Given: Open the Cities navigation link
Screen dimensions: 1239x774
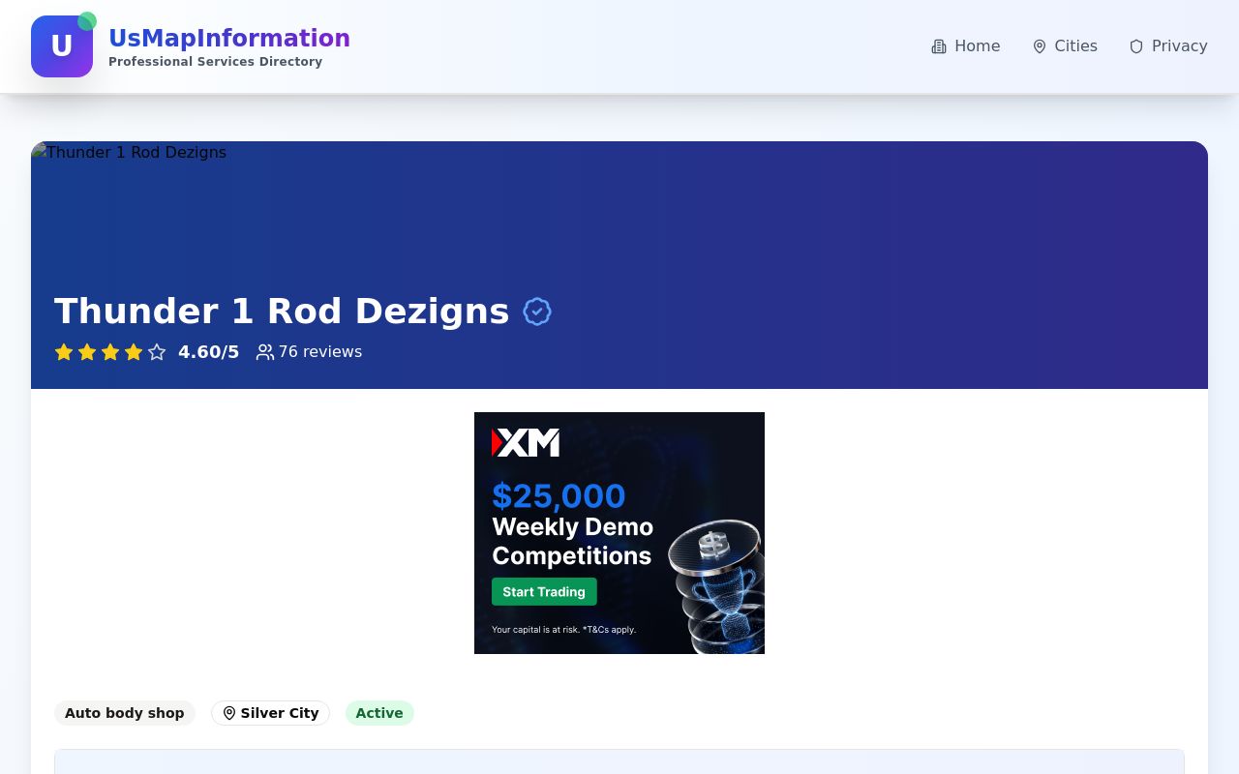Looking at the screenshot, I should click(1064, 46).
